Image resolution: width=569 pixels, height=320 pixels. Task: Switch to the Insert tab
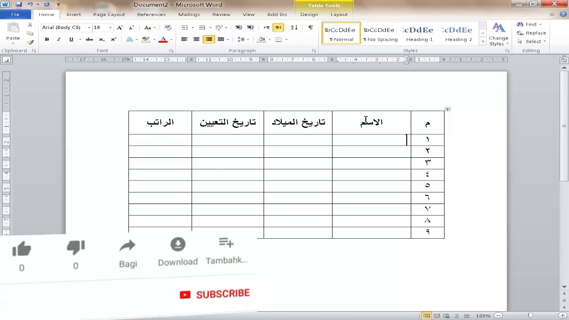73,14
